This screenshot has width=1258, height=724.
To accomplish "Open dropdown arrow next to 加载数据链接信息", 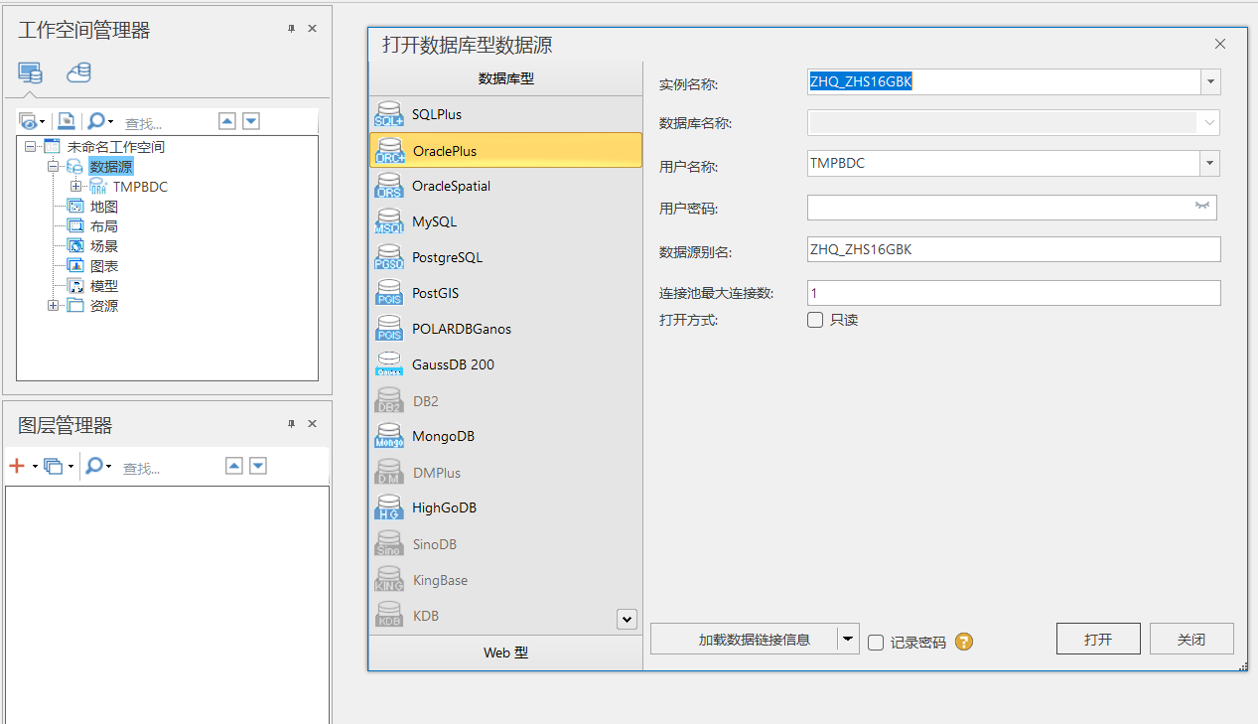I will tap(848, 640).
